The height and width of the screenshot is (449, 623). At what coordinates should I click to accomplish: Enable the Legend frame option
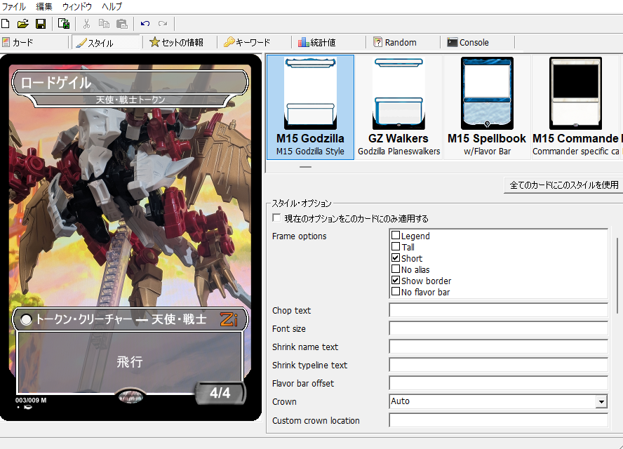[x=396, y=236]
